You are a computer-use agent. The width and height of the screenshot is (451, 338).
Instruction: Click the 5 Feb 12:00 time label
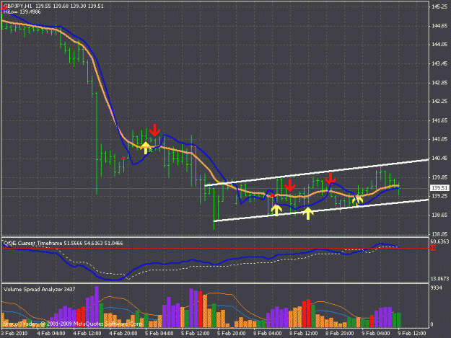[196, 333]
